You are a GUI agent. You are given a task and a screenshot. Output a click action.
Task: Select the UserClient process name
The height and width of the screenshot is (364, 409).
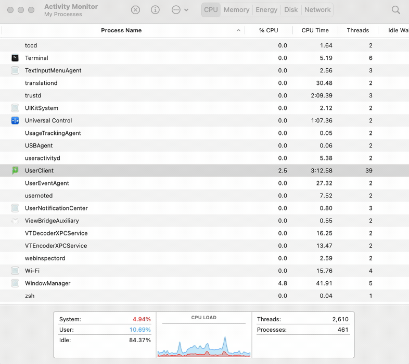coord(39,171)
